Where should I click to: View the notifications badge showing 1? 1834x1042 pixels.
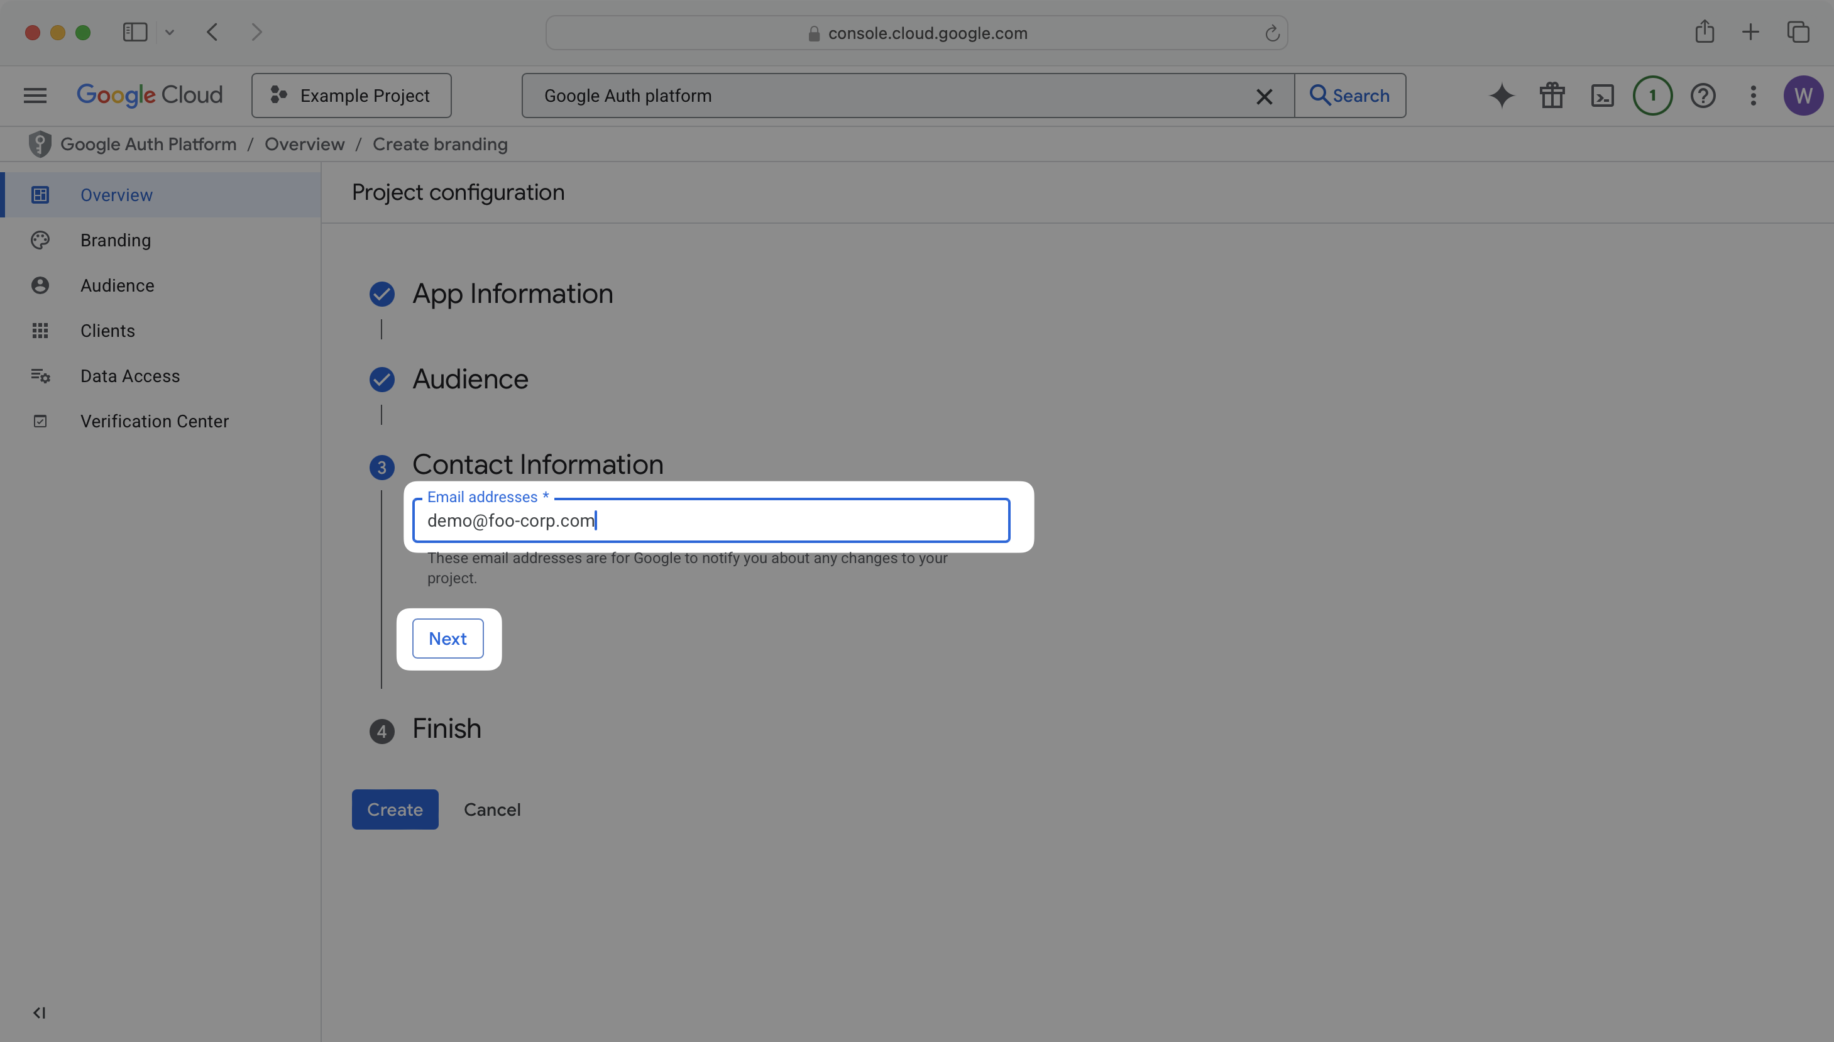[1652, 95]
